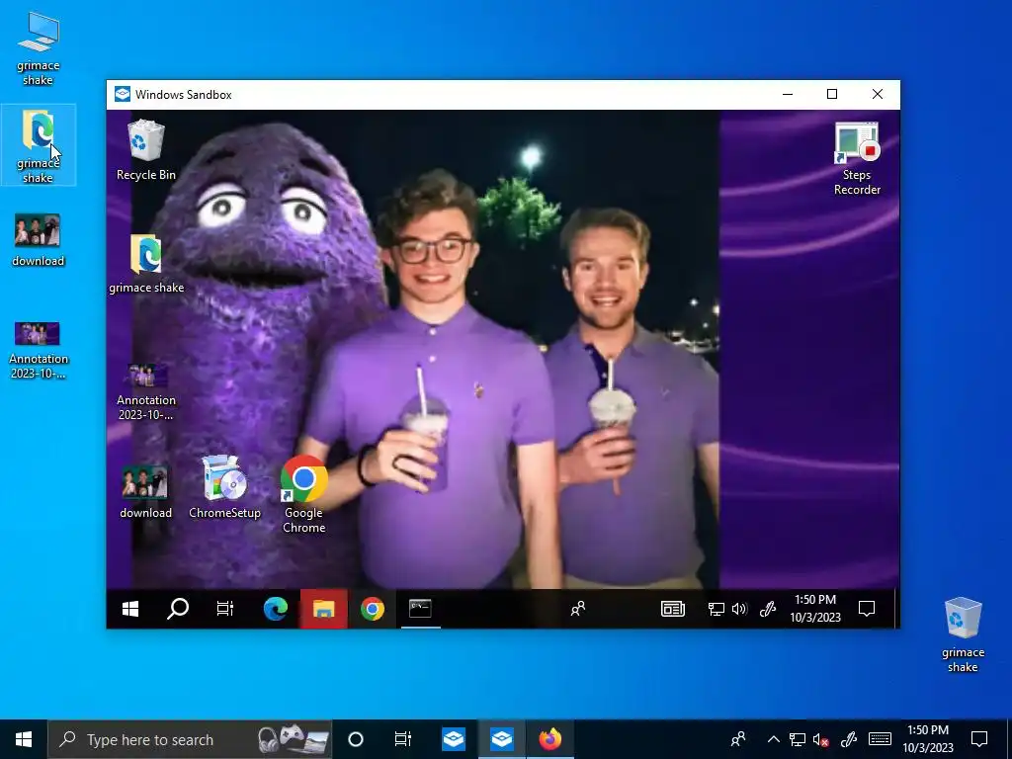Open Firefox from the host taskbar
This screenshot has height=759, width=1012.
coord(549,739)
